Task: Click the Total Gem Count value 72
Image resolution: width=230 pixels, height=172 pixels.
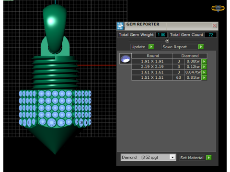Action: (x=210, y=35)
